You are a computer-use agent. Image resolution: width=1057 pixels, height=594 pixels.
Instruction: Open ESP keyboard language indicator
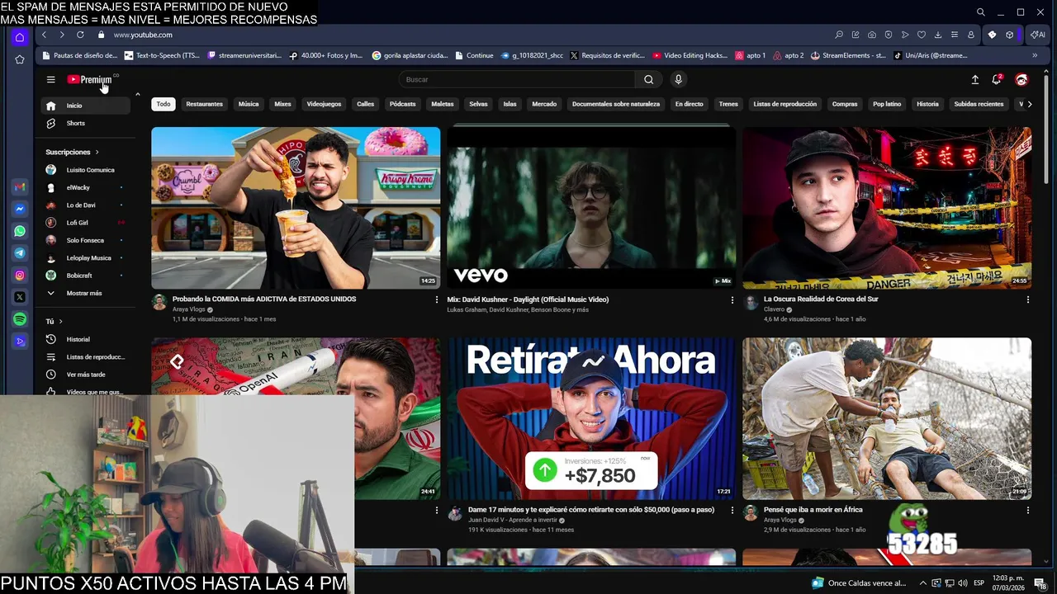pyautogui.click(x=979, y=582)
